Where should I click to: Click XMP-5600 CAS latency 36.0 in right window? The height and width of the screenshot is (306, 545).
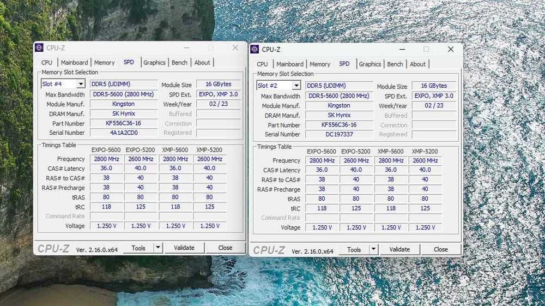[391, 170]
